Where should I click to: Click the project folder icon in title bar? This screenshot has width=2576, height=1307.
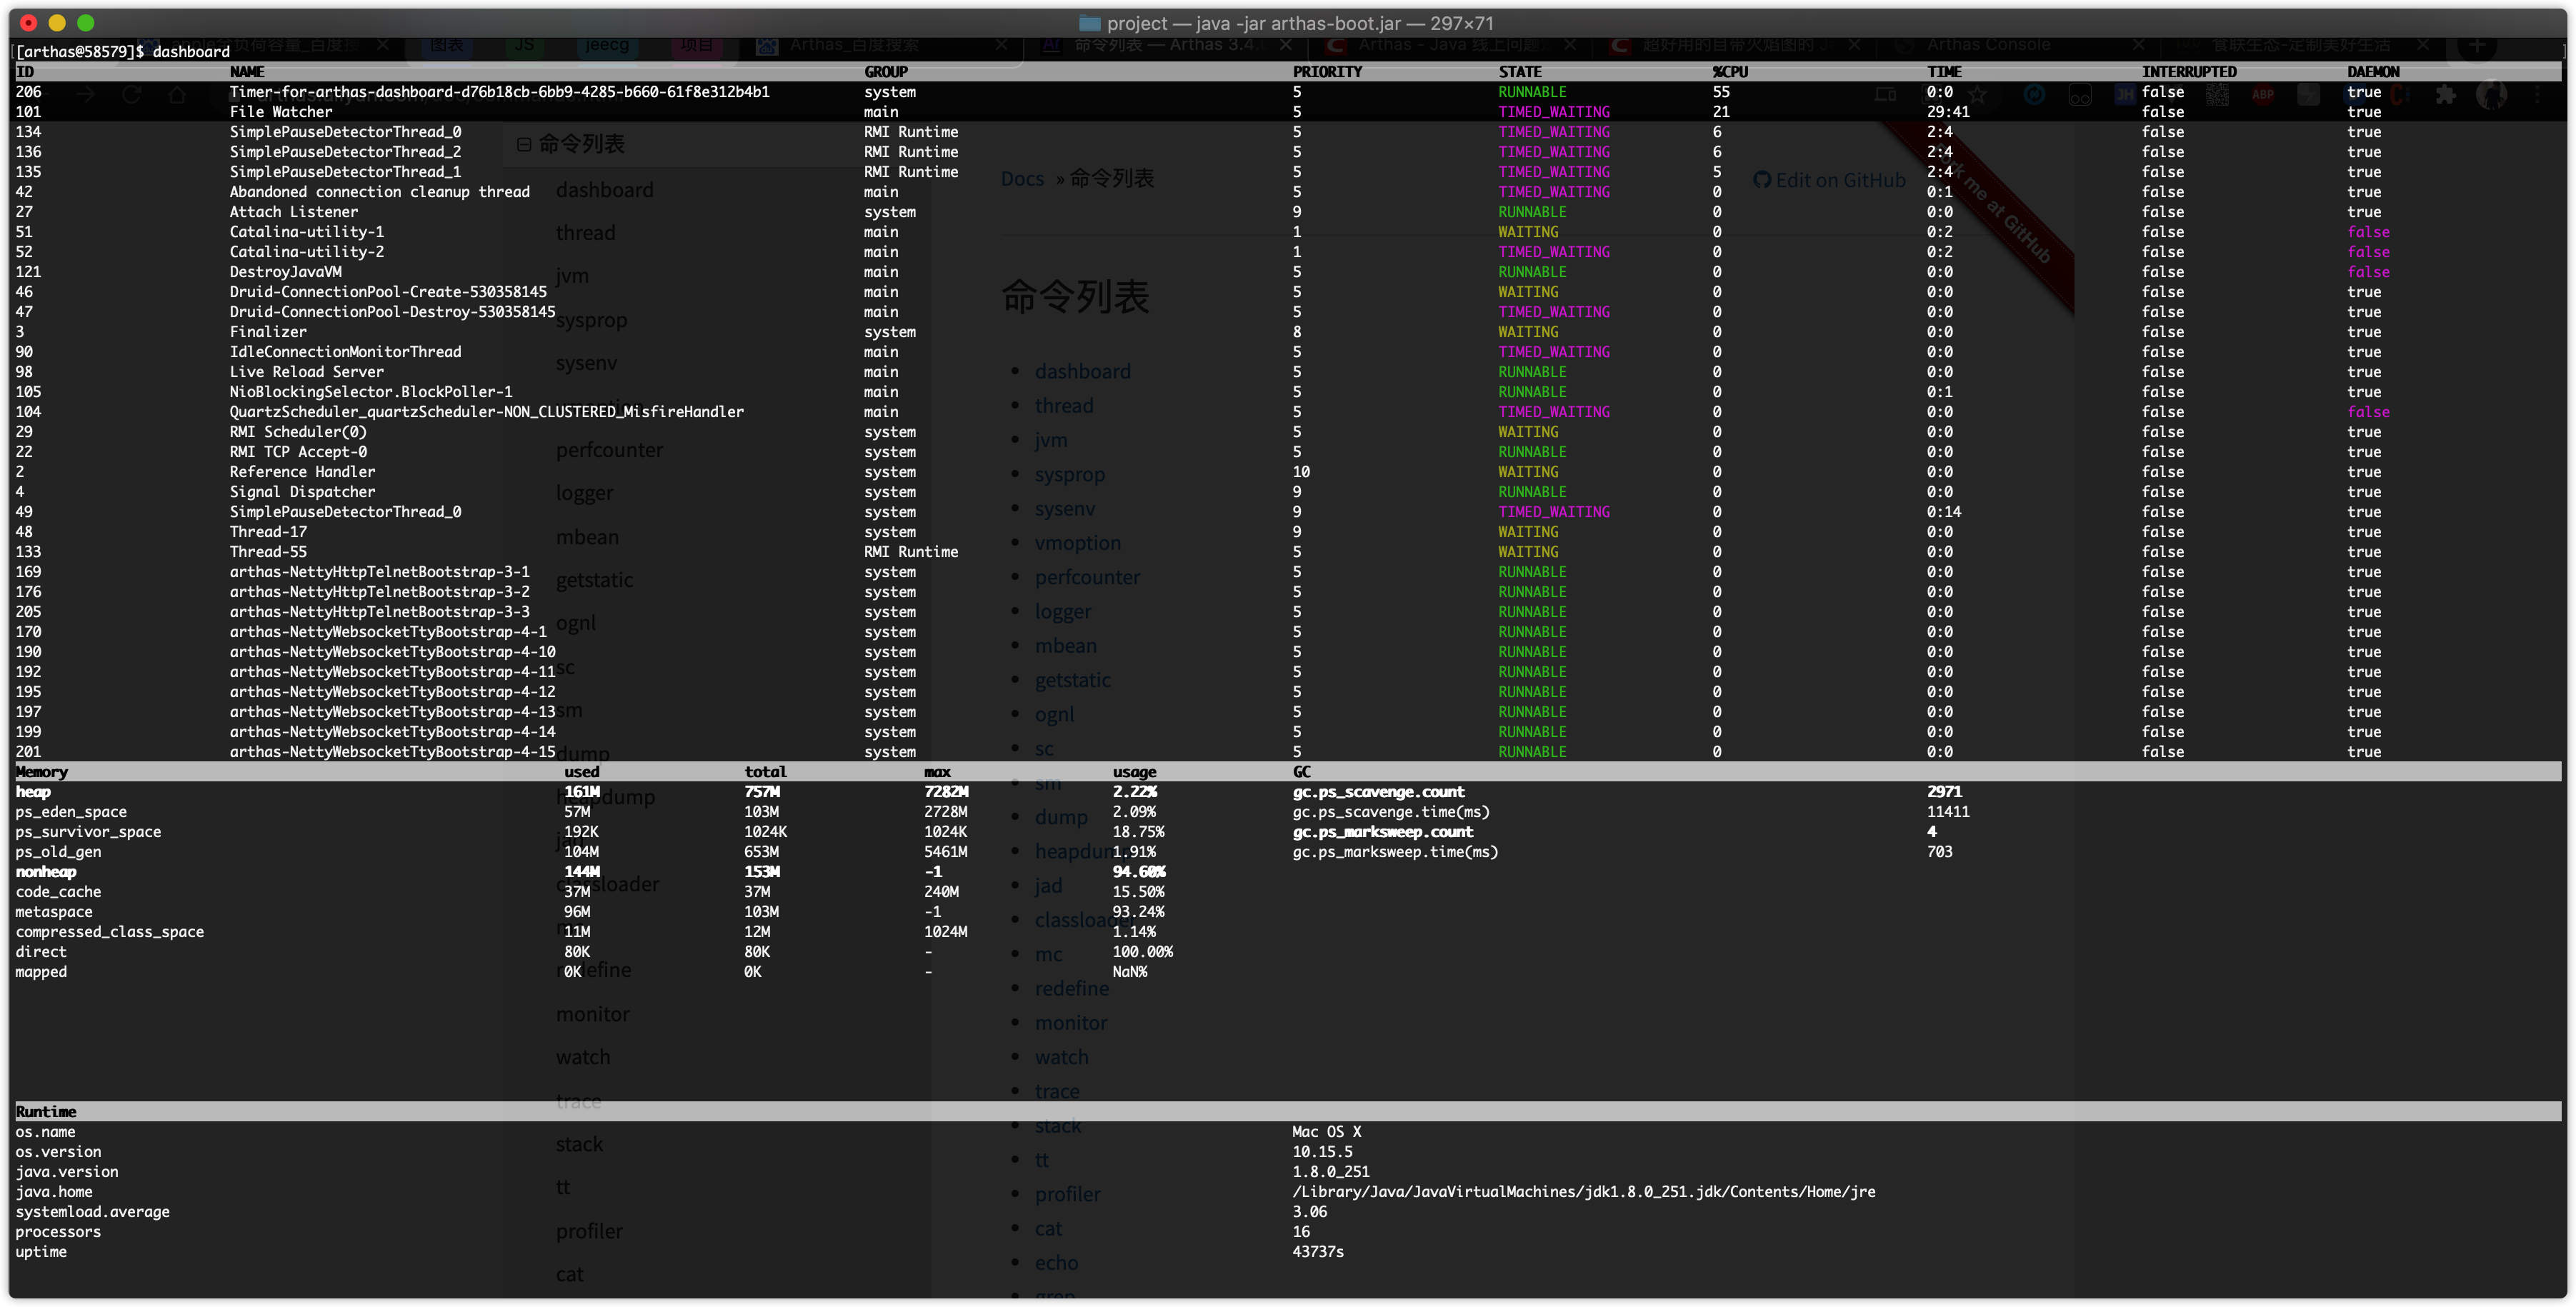click(x=1090, y=23)
